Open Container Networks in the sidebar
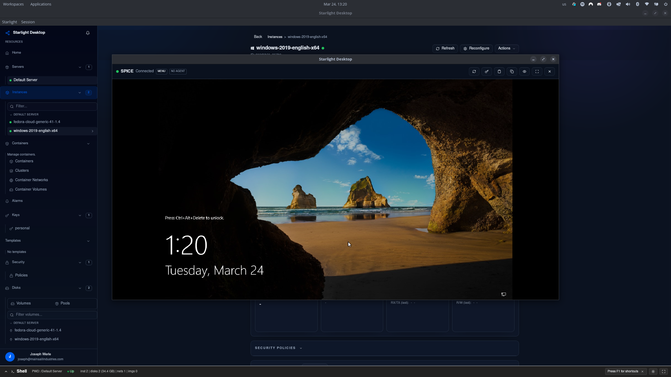 (x=31, y=180)
